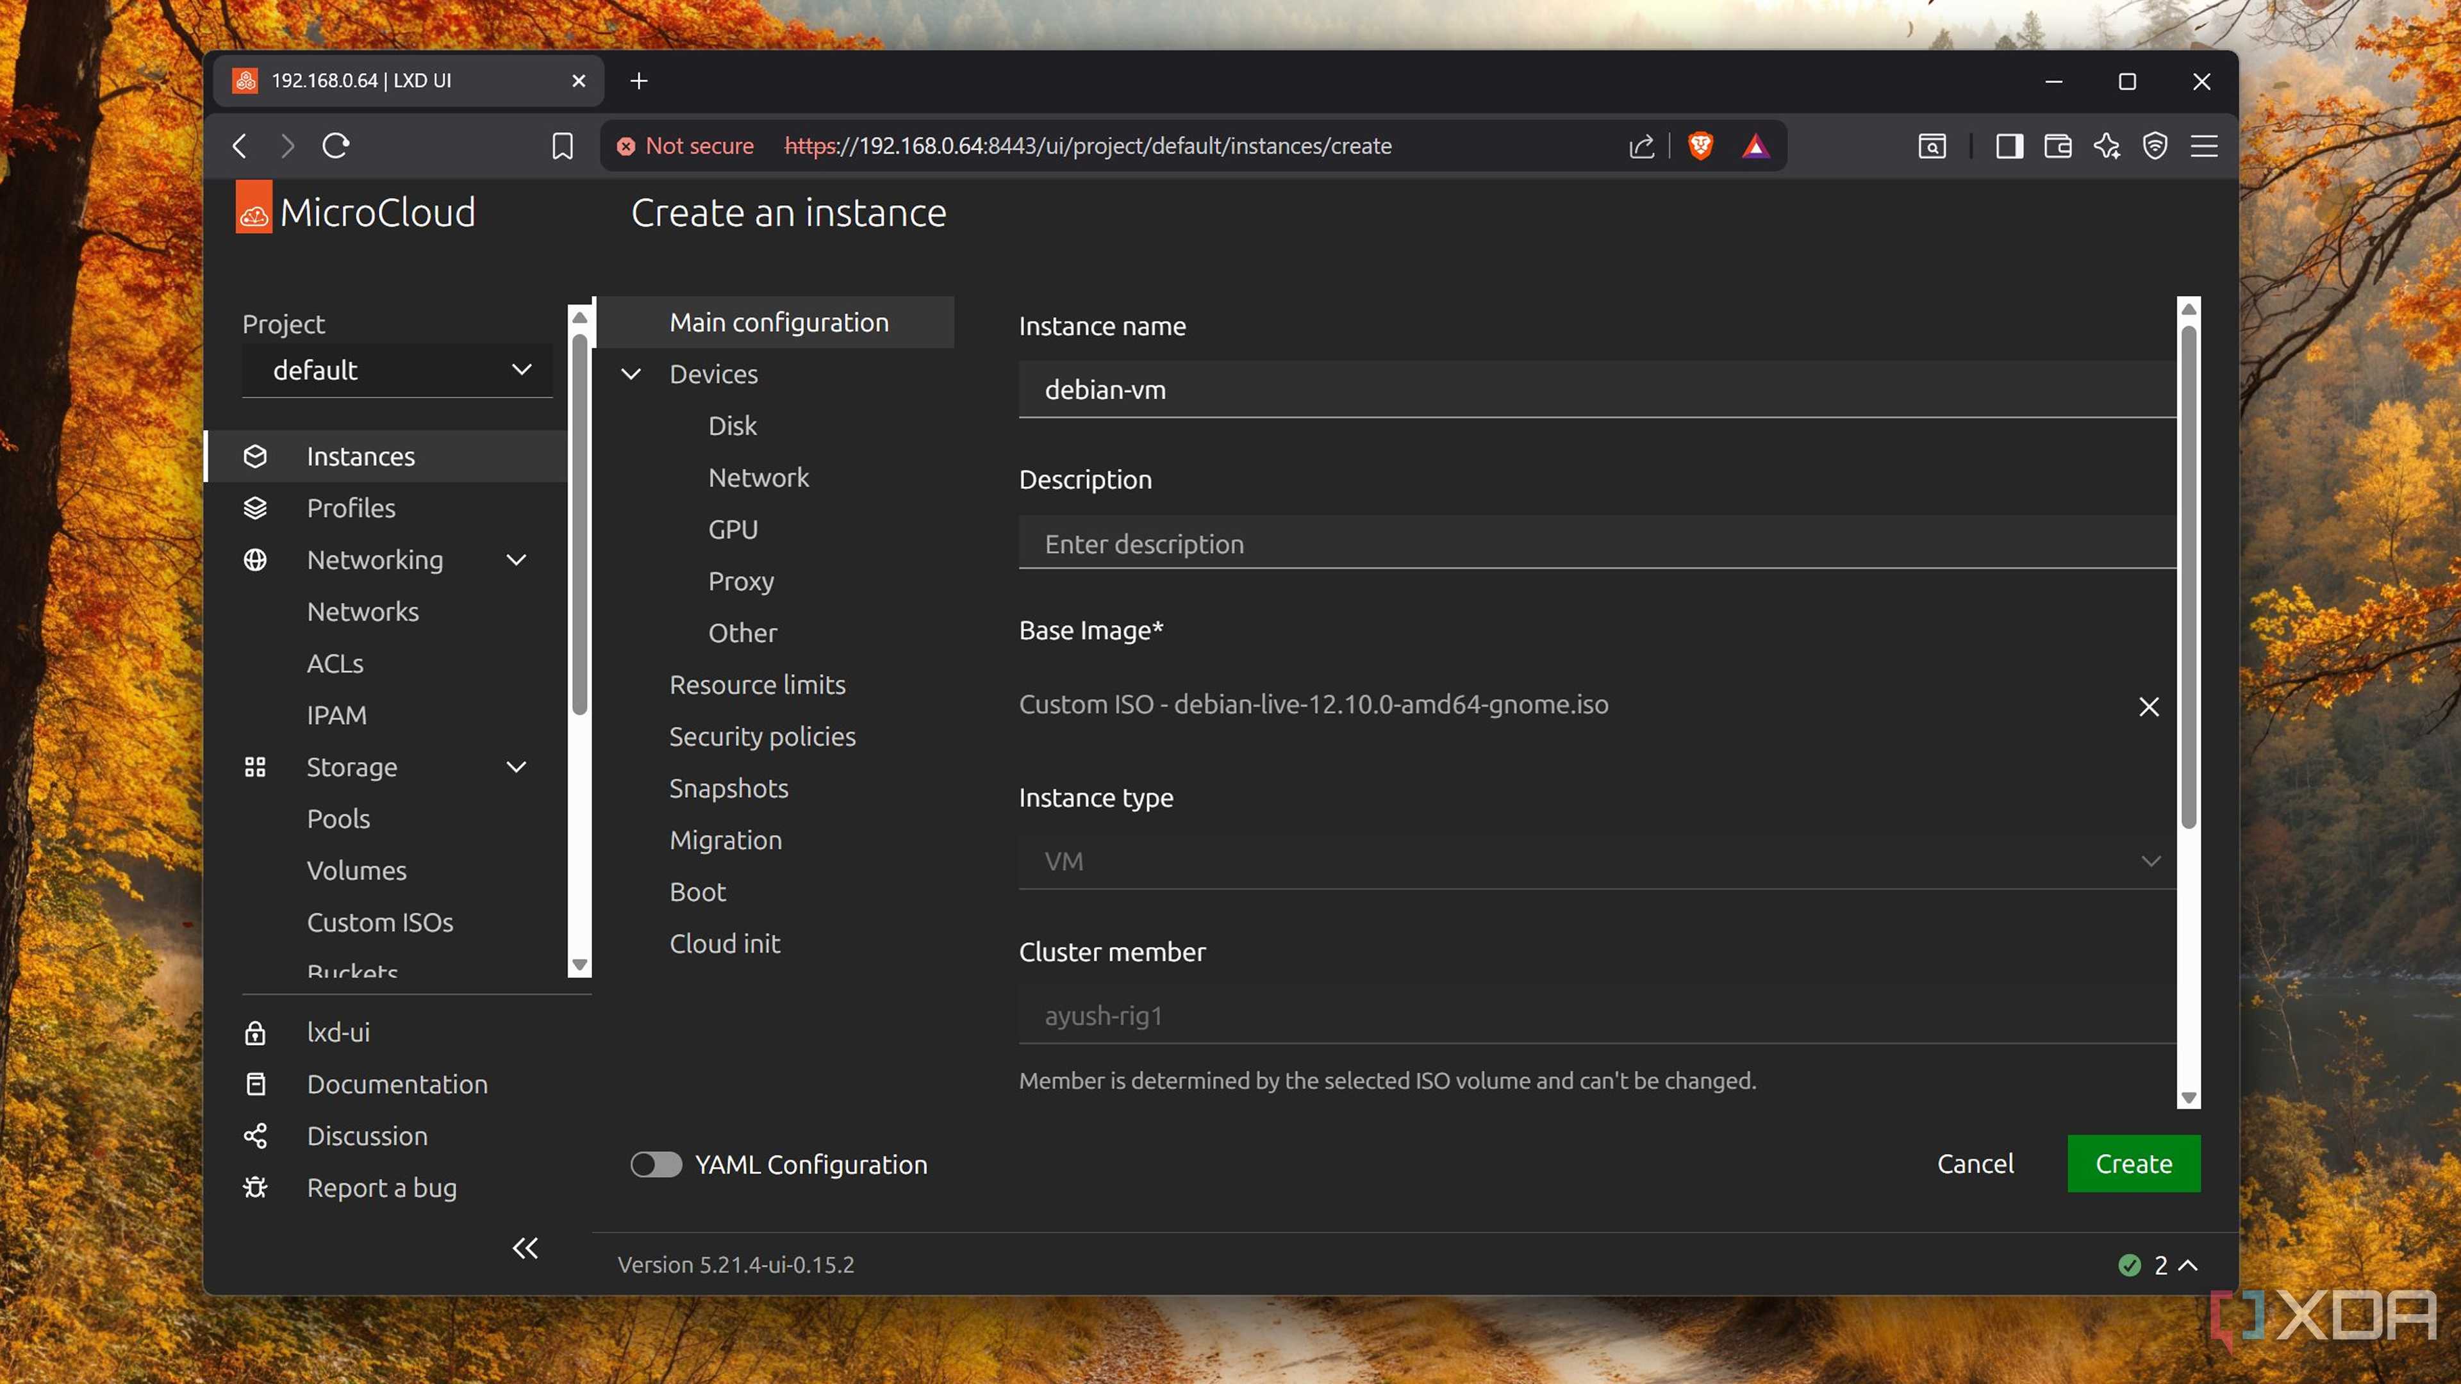Bookmark this page in the browser
Viewport: 2461px width, 1384px height.
[x=563, y=146]
